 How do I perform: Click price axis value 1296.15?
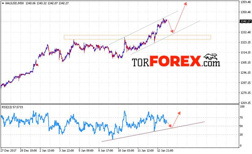tap(245, 73)
